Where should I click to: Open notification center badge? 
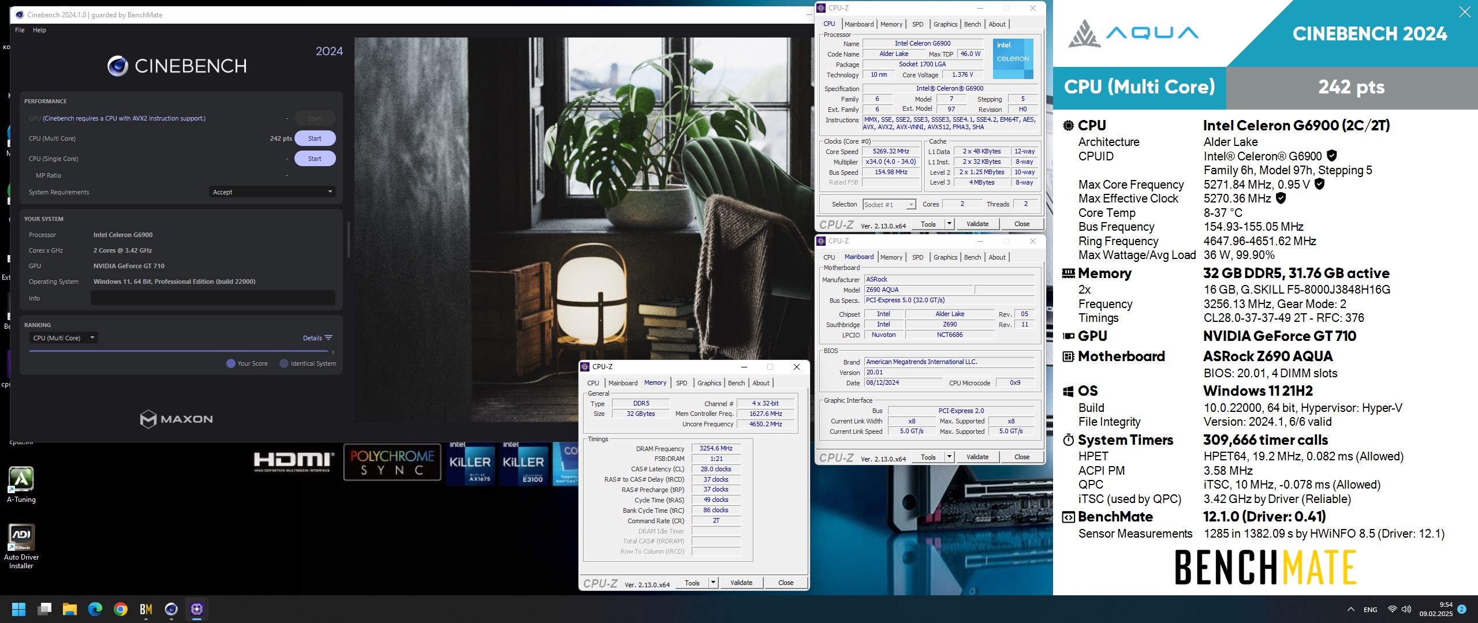click(1462, 609)
